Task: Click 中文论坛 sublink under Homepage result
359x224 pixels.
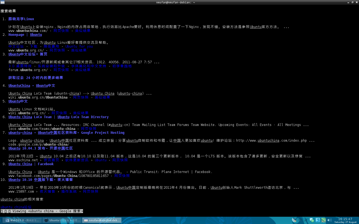Action: (x=16, y=46)
